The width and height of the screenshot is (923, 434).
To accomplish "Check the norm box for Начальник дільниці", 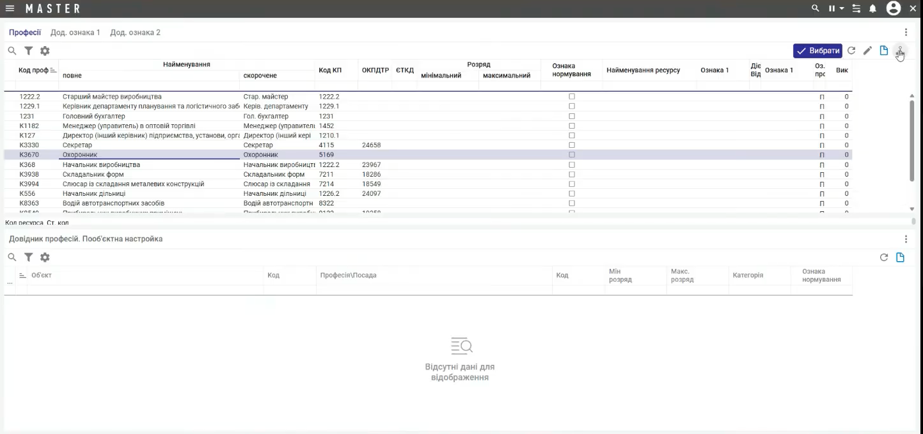I will pyautogui.click(x=572, y=193).
